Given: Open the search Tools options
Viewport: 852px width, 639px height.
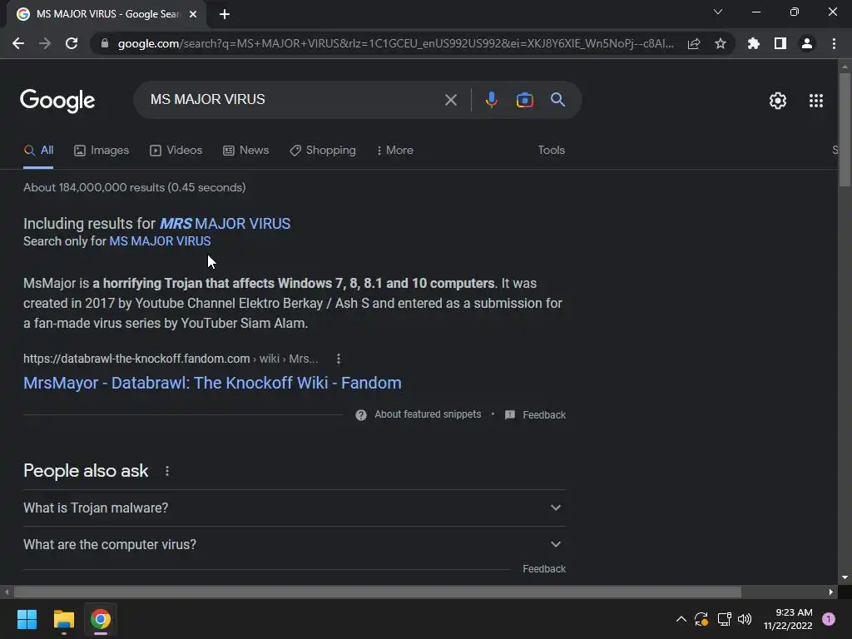Looking at the screenshot, I should 551,151.
